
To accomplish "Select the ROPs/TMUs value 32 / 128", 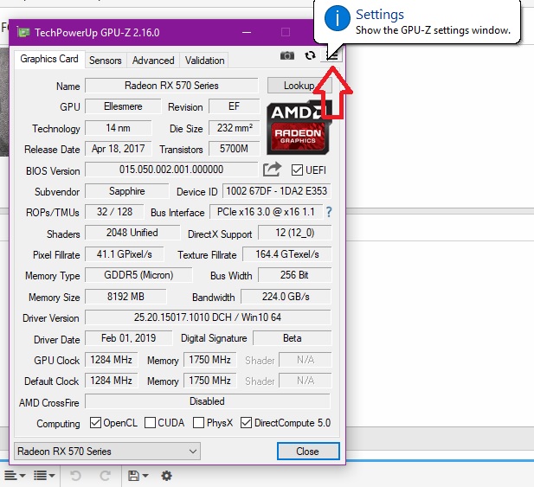I will 114,212.
